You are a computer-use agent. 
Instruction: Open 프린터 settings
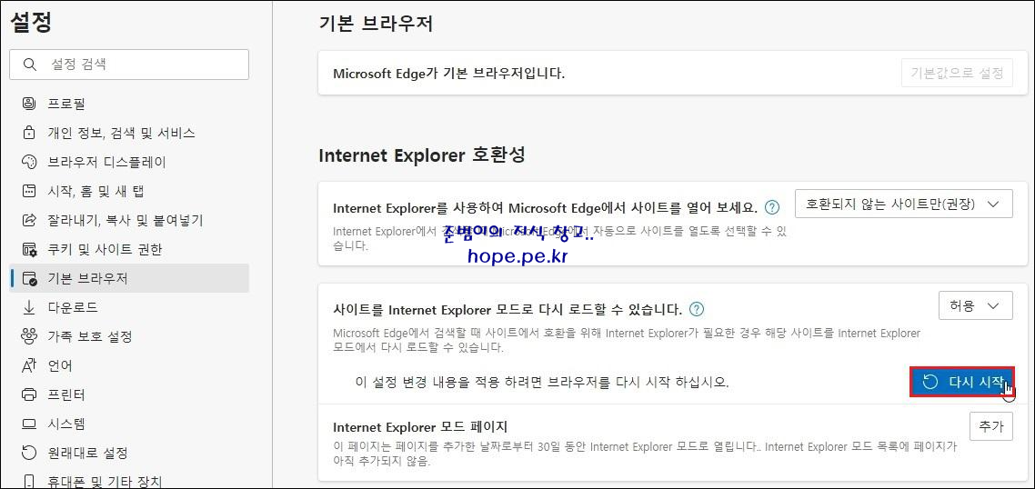click(129, 394)
